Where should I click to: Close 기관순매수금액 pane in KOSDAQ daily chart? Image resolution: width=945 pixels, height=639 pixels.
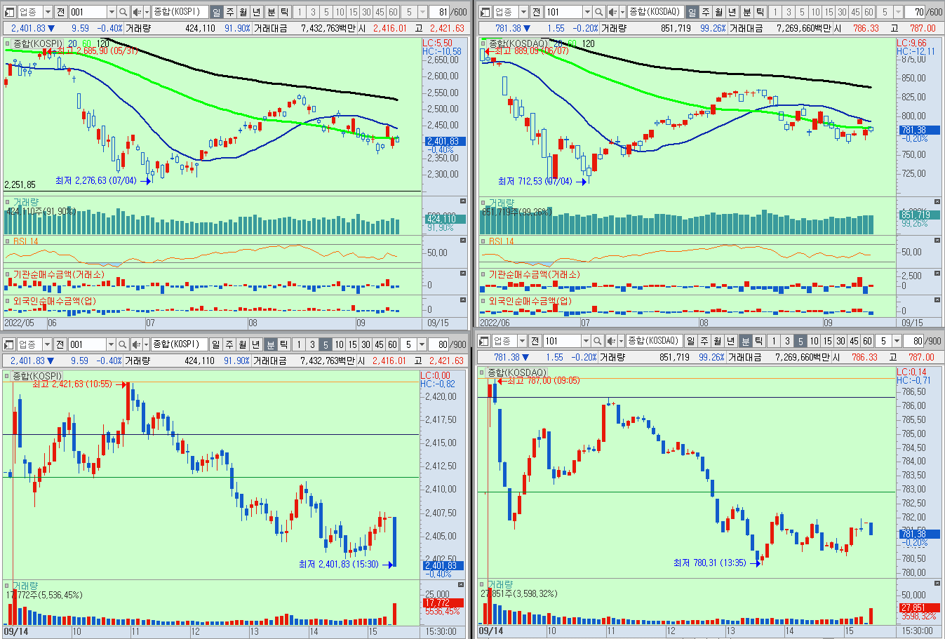pos(939,274)
